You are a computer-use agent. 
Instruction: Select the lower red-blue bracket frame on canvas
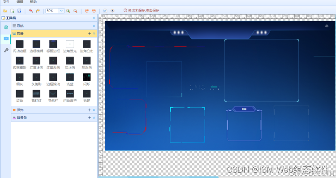[129, 117]
